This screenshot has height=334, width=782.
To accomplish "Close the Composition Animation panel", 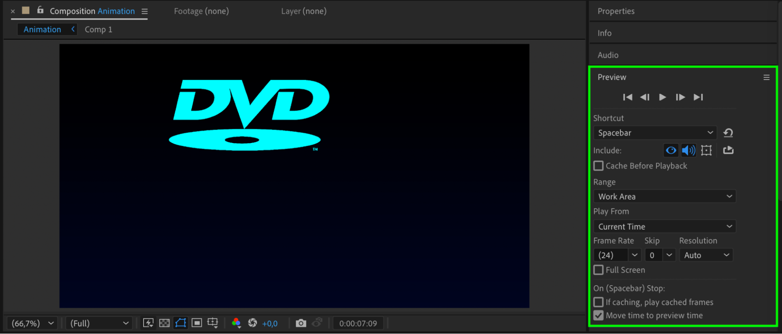I will 13,11.
